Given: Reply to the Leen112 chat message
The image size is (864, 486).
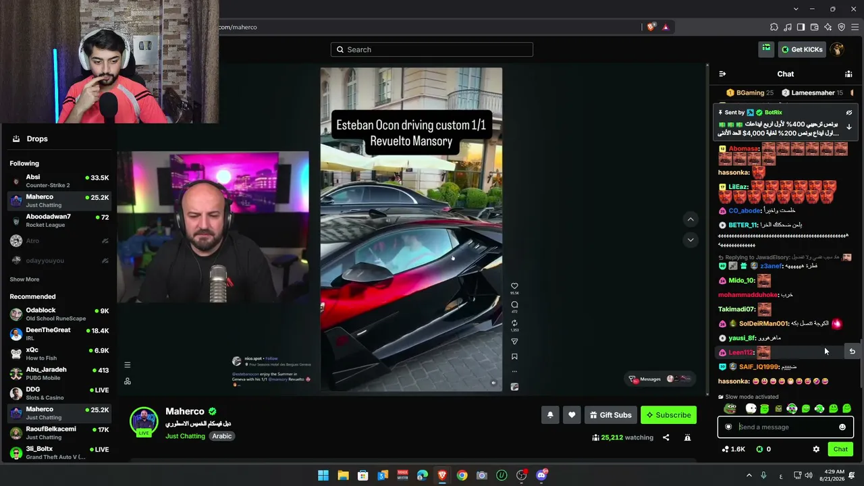Looking at the screenshot, I should pos(852,351).
